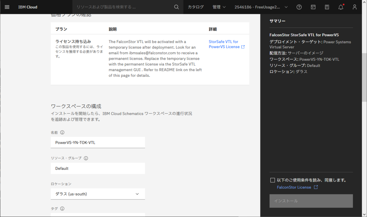Click the resource search field
The height and width of the screenshot is (217, 367).
(x=124, y=7)
